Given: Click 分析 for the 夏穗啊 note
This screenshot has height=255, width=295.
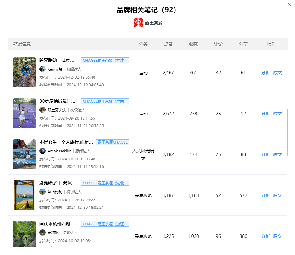Looking at the screenshot, I should (266, 236).
